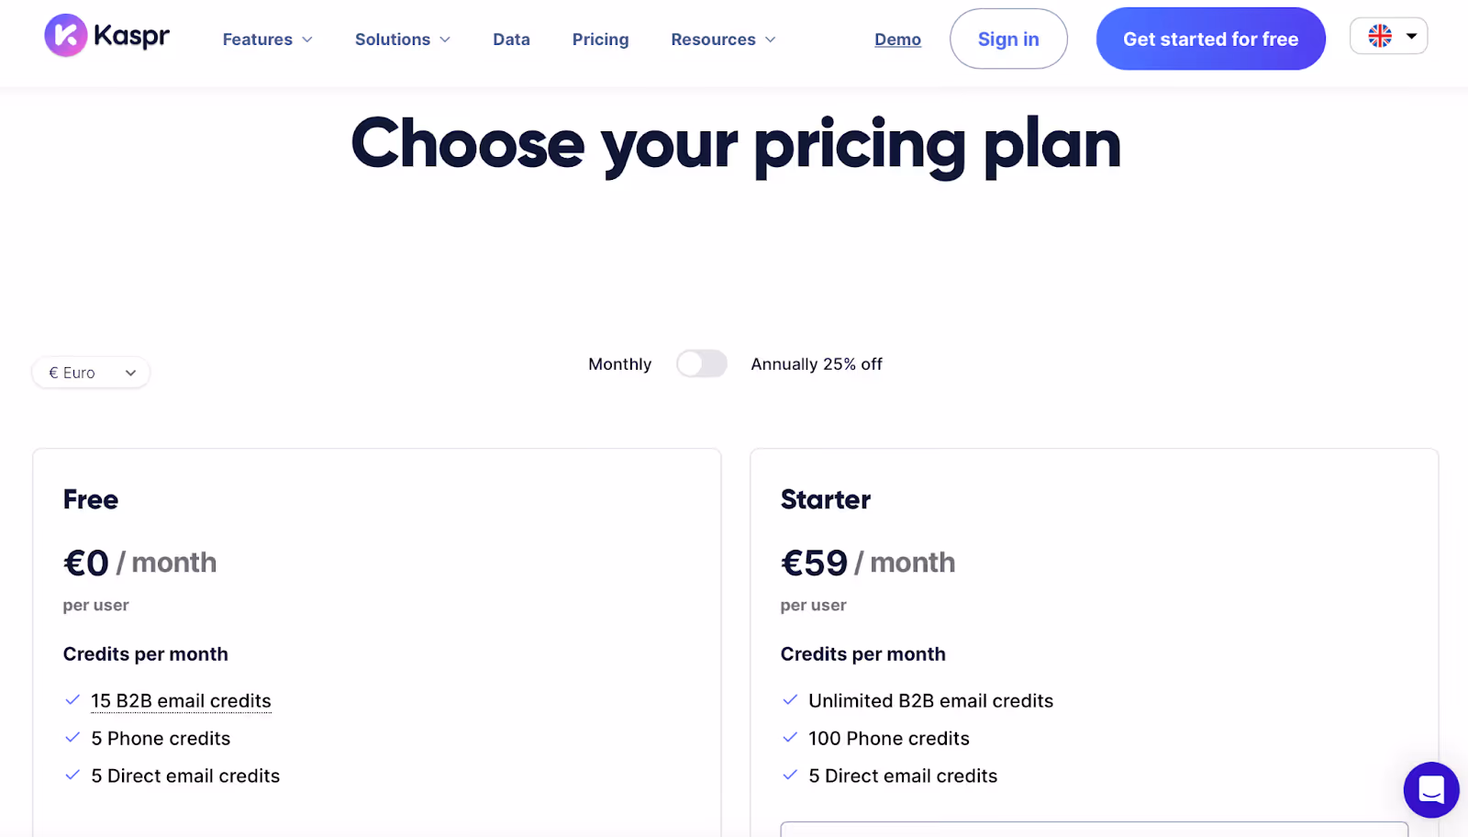Select "Annually 25% off" billing option

816,363
